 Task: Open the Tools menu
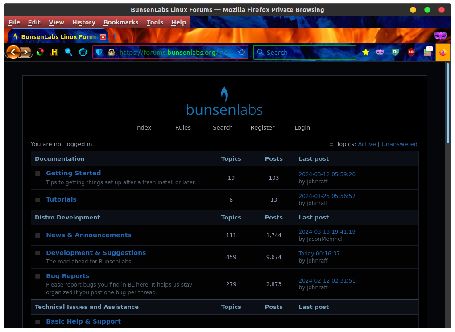pos(155,22)
